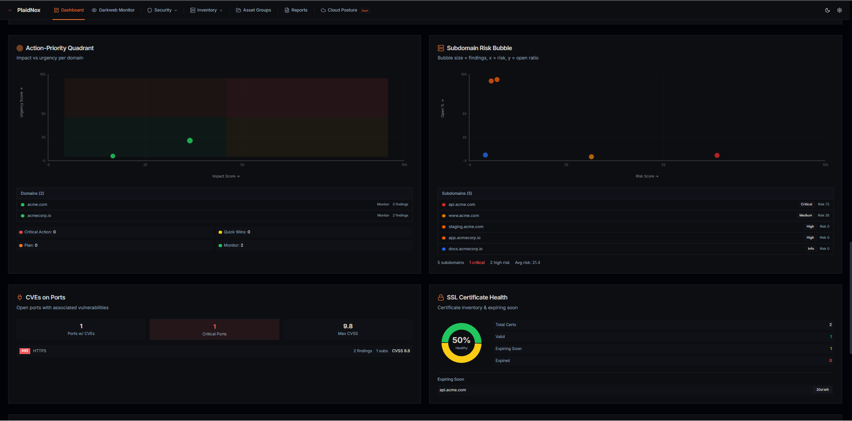Image resolution: width=852 pixels, height=421 pixels.
Task: Click the padlock icon on SSL Certificate Health
Action: click(x=440, y=297)
